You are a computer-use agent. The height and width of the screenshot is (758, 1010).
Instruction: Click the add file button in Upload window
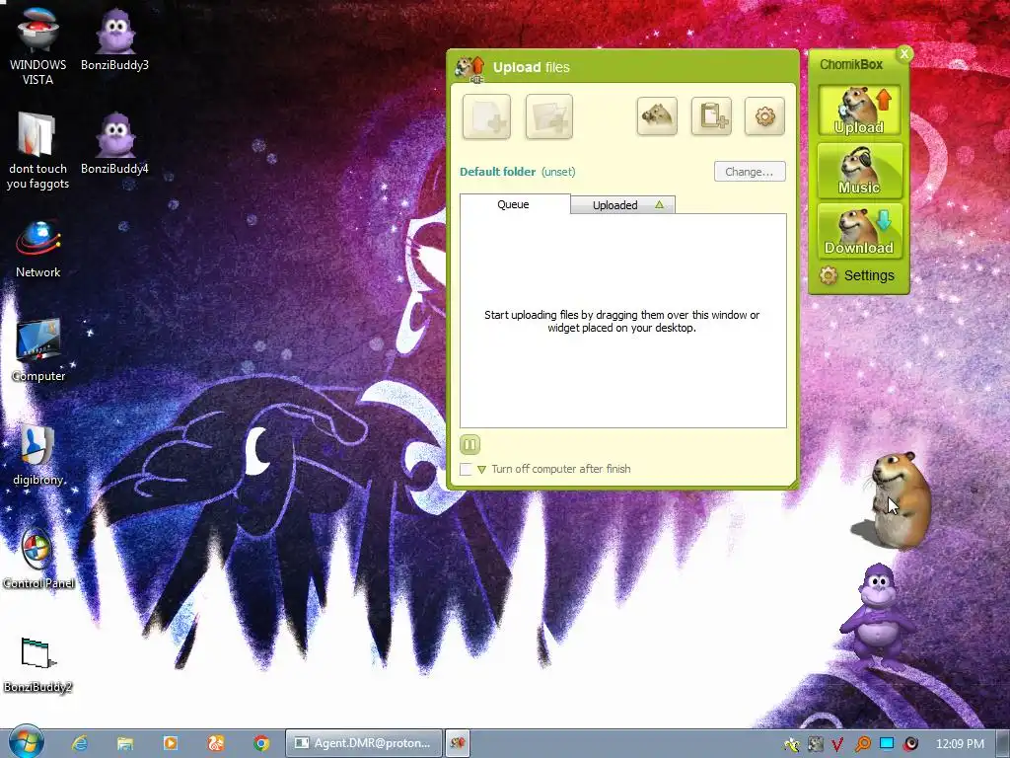coord(486,116)
